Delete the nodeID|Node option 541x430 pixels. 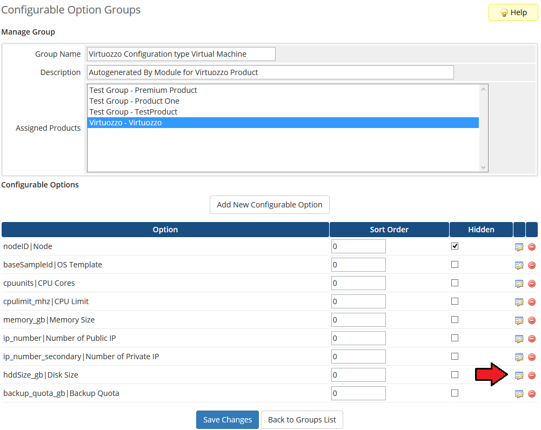pyautogui.click(x=532, y=247)
